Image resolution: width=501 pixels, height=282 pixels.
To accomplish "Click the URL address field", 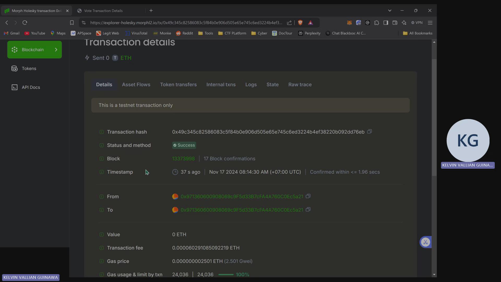I will click(186, 23).
